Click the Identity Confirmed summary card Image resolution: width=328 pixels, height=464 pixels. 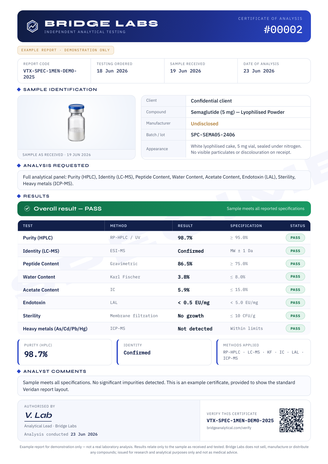click(164, 352)
